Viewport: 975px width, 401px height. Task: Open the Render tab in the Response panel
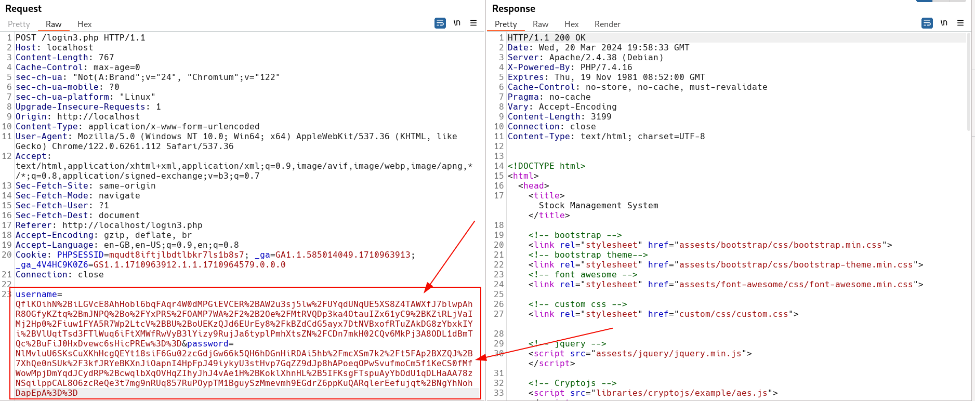click(608, 24)
